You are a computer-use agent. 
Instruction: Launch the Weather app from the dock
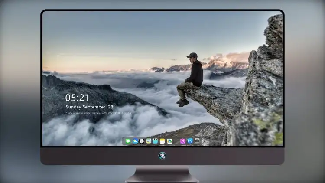[135, 141]
